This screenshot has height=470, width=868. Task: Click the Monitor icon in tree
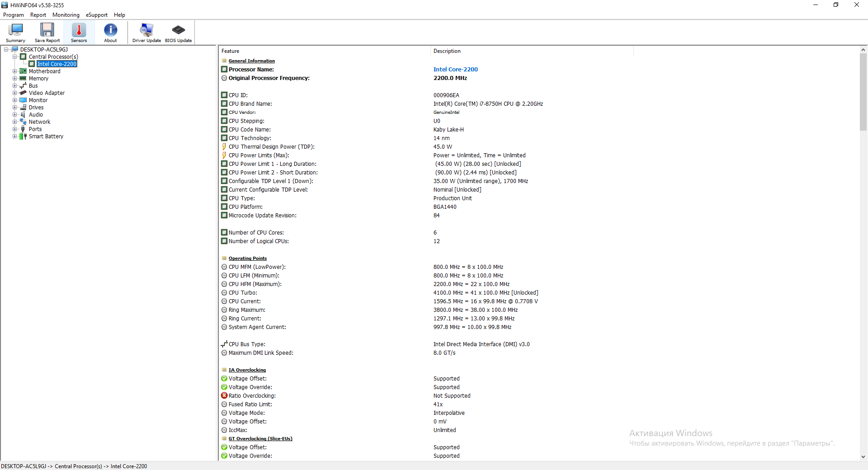tap(23, 100)
